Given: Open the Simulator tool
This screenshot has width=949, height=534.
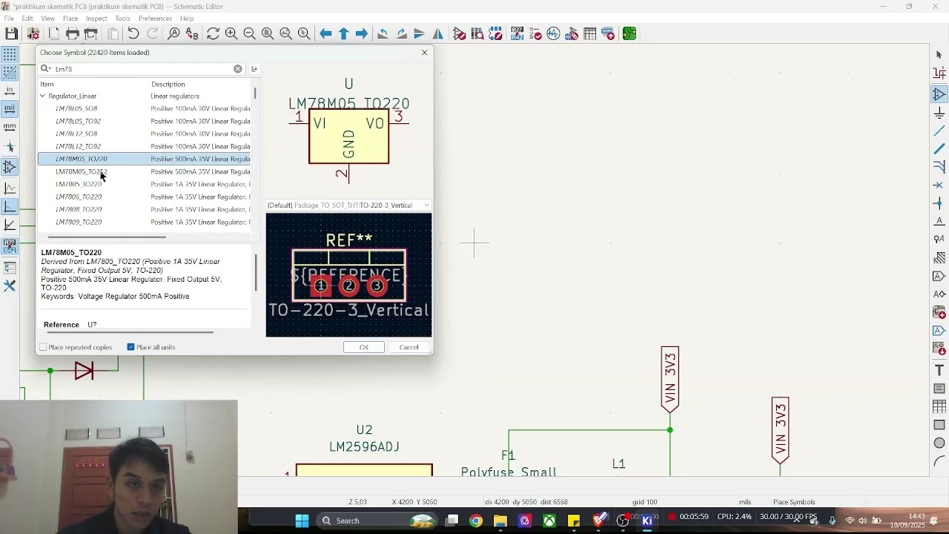Looking at the screenshot, I should 554,34.
